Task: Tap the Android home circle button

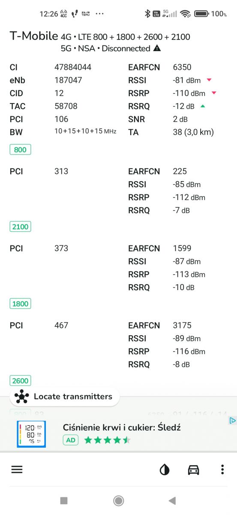Action: [118, 500]
